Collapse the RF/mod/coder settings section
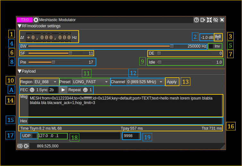242x166 pixels. pyautogui.click(x=20, y=26)
